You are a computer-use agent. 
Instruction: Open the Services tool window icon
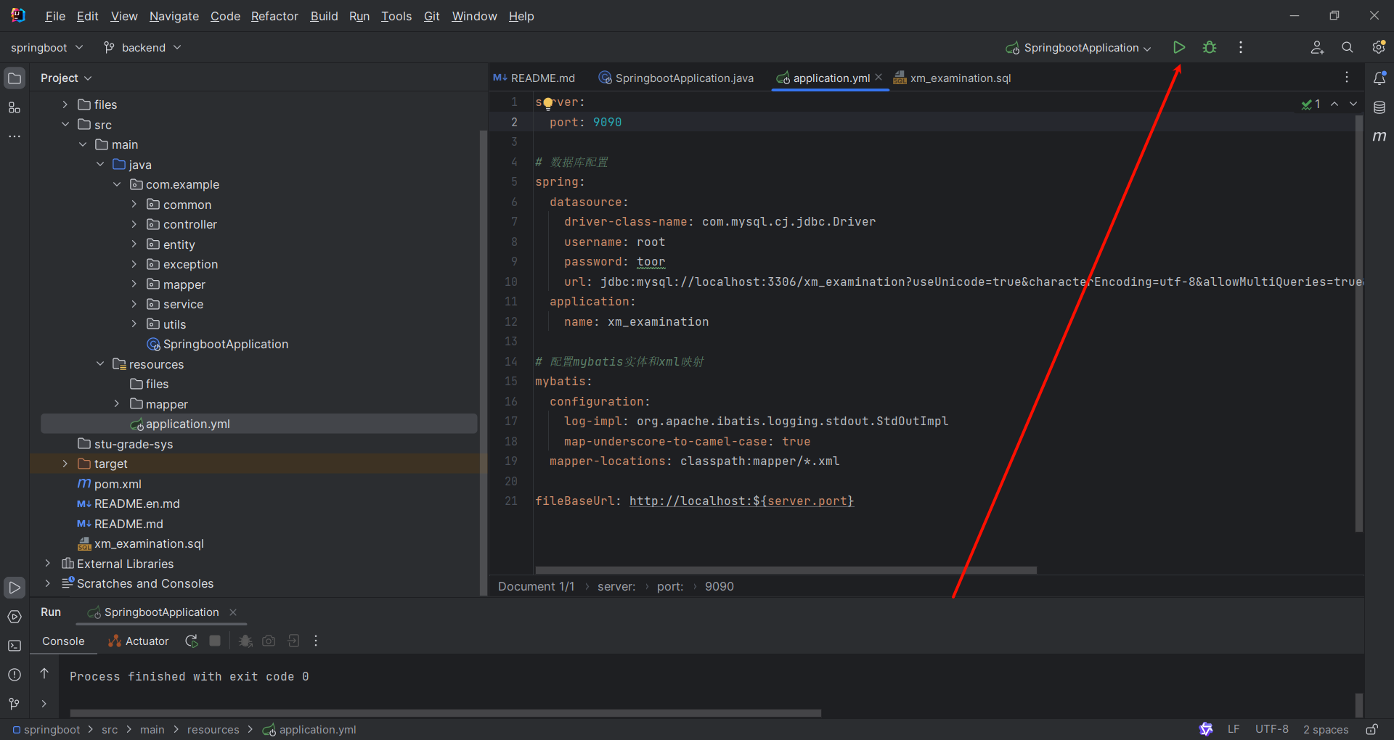pos(15,617)
